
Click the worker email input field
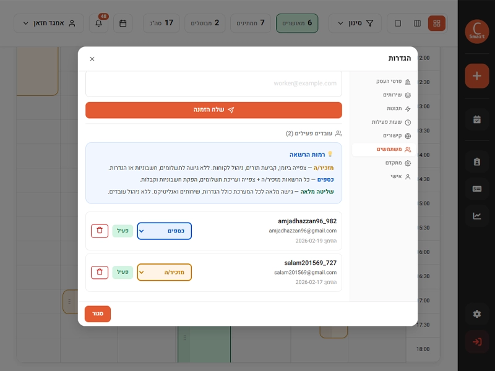click(x=213, y=83)
